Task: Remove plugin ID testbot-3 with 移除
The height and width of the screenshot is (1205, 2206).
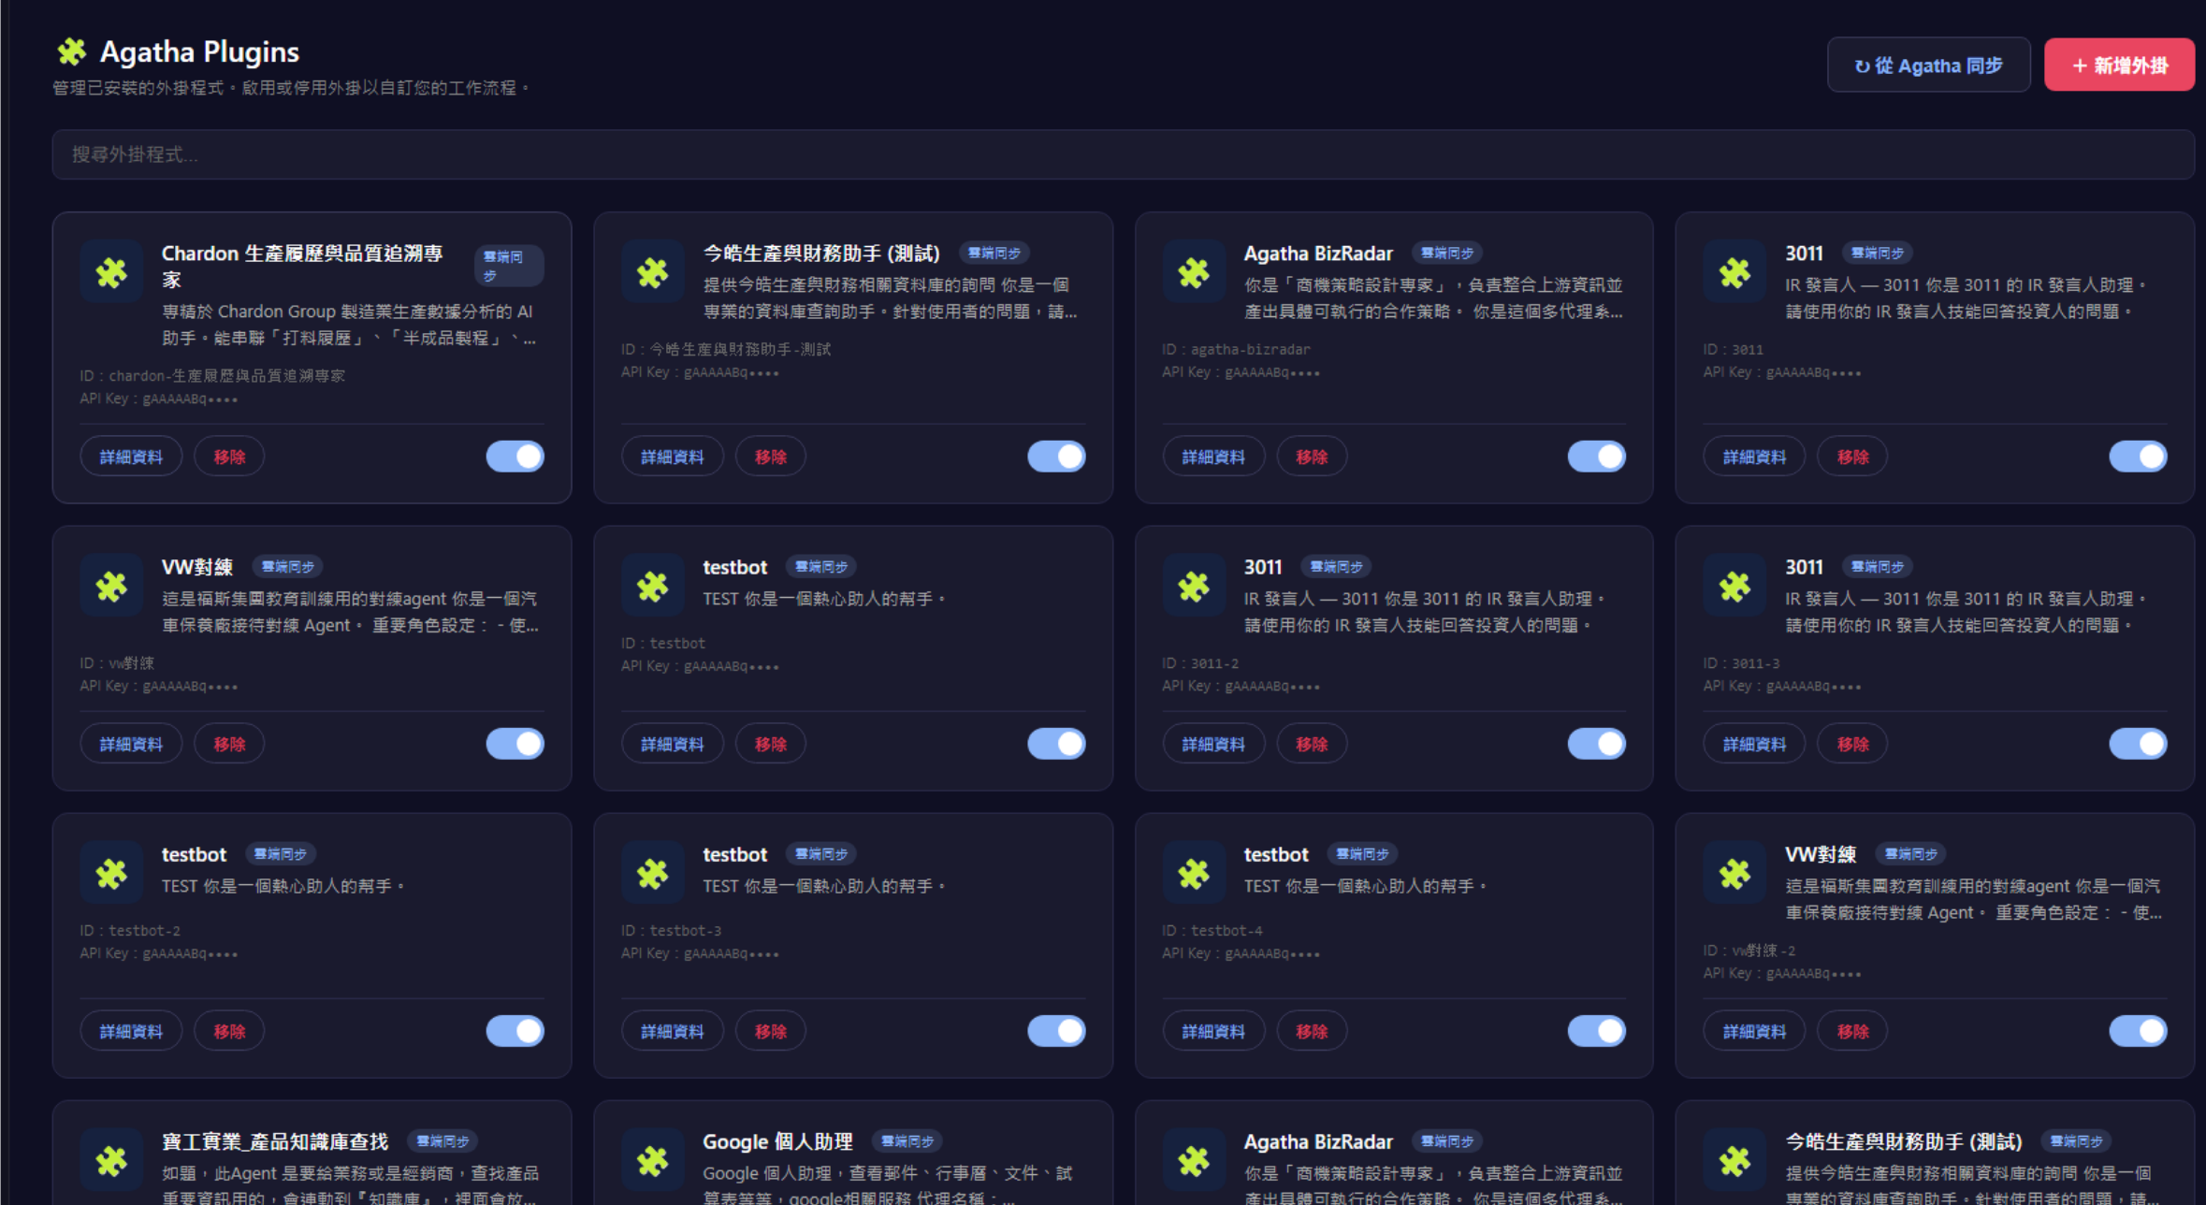Action: pyautogui.click(x=771, y=1031)
